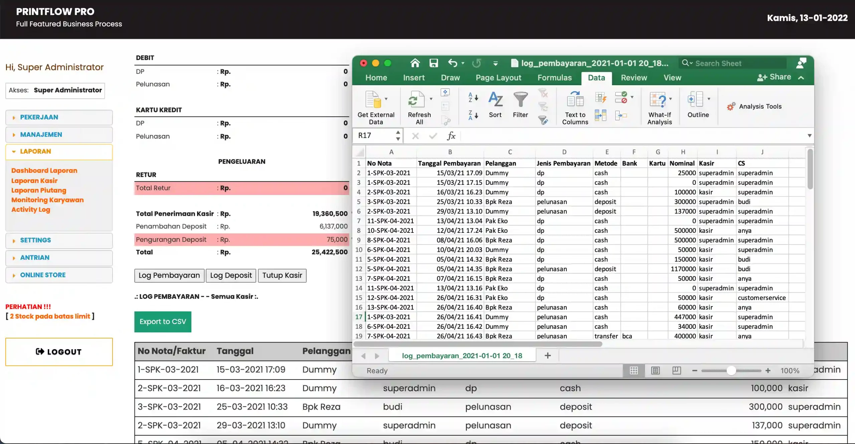Expand the Outline dropdown arrow
The image size is (855, 444).
pos(709,99)
